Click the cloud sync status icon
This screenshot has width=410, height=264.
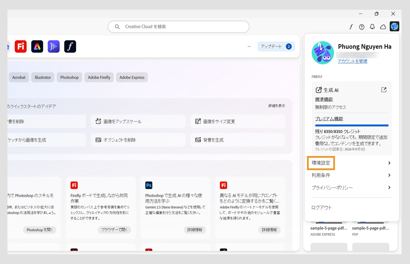click(x=383, y=27)
